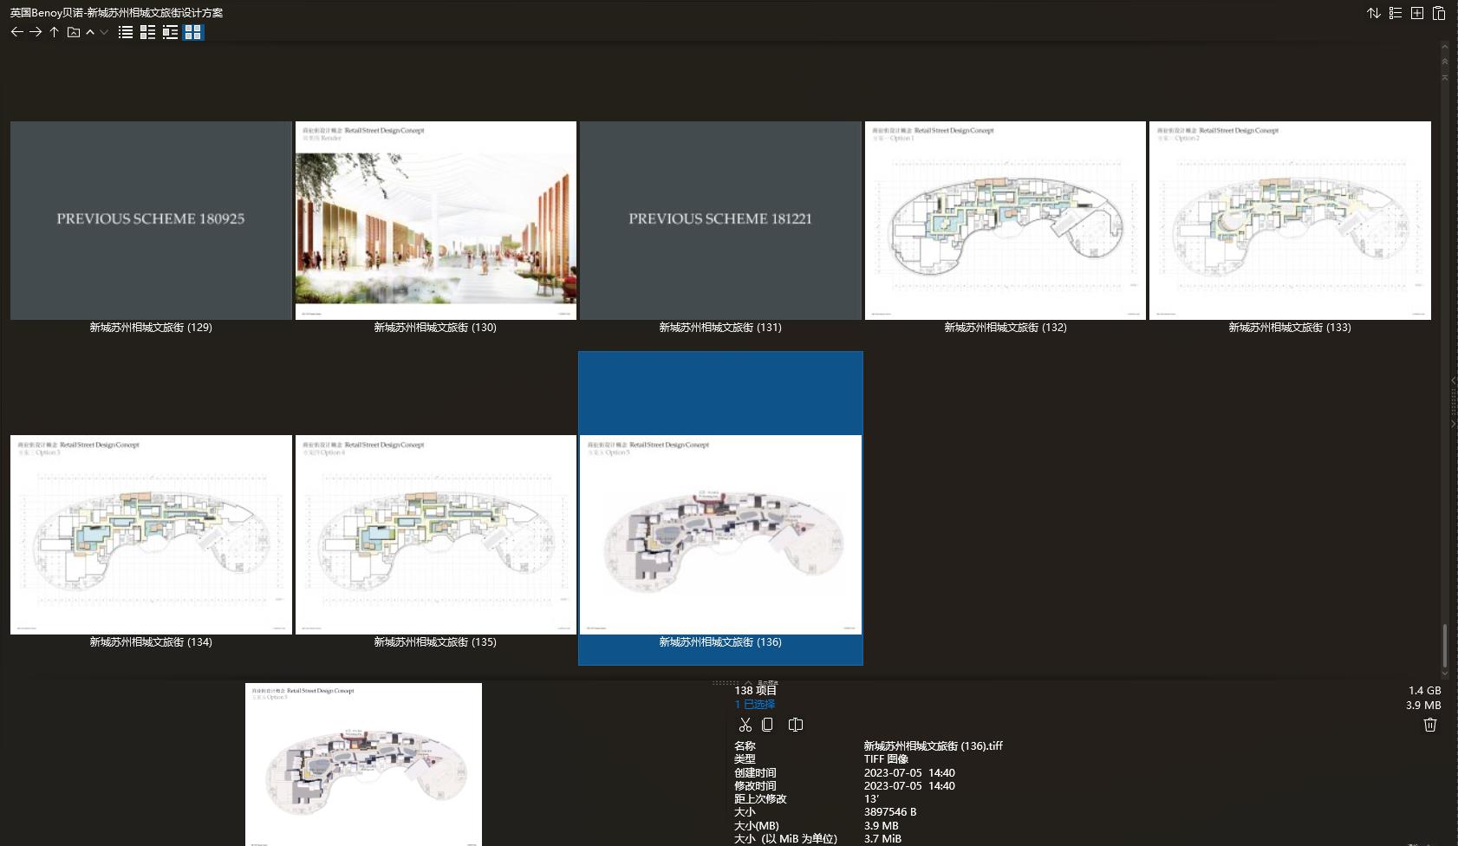Click the clipboard icon in the top-right corner
Viewport: 1458px width, 846px height.
[1440, 14]
